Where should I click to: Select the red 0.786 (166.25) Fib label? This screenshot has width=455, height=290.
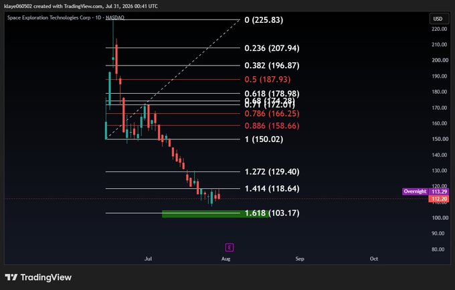tap(272, 114)
